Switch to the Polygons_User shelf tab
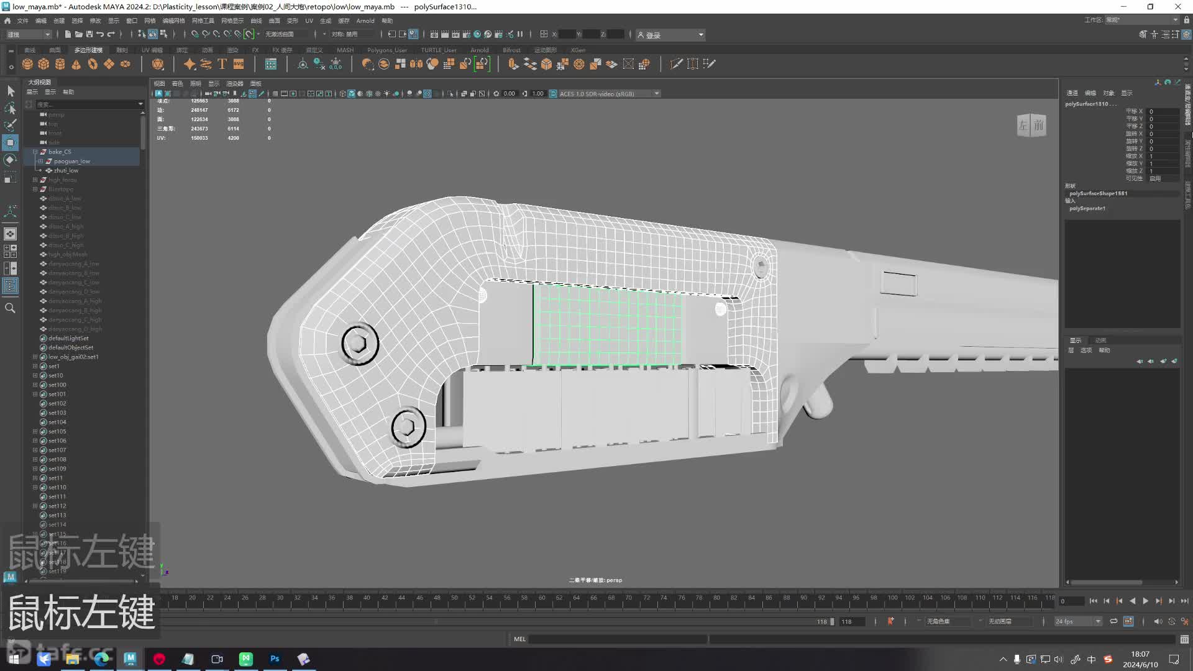 point(387,50)
